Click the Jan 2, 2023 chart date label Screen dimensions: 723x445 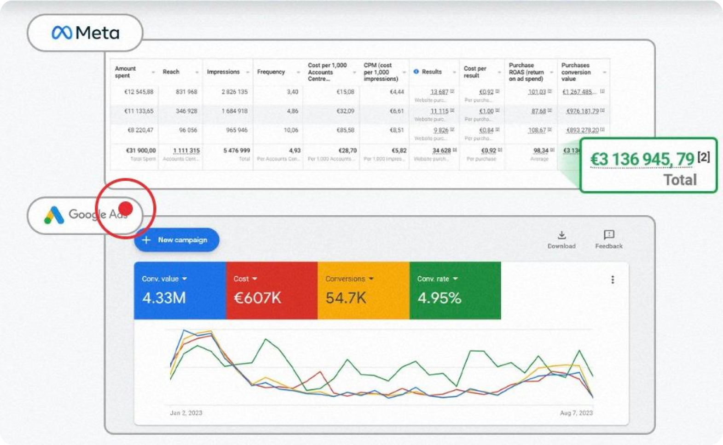pyautogui.click(x=186, y=413)
